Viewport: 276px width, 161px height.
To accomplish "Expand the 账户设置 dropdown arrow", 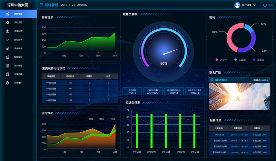I will (254, 5).
